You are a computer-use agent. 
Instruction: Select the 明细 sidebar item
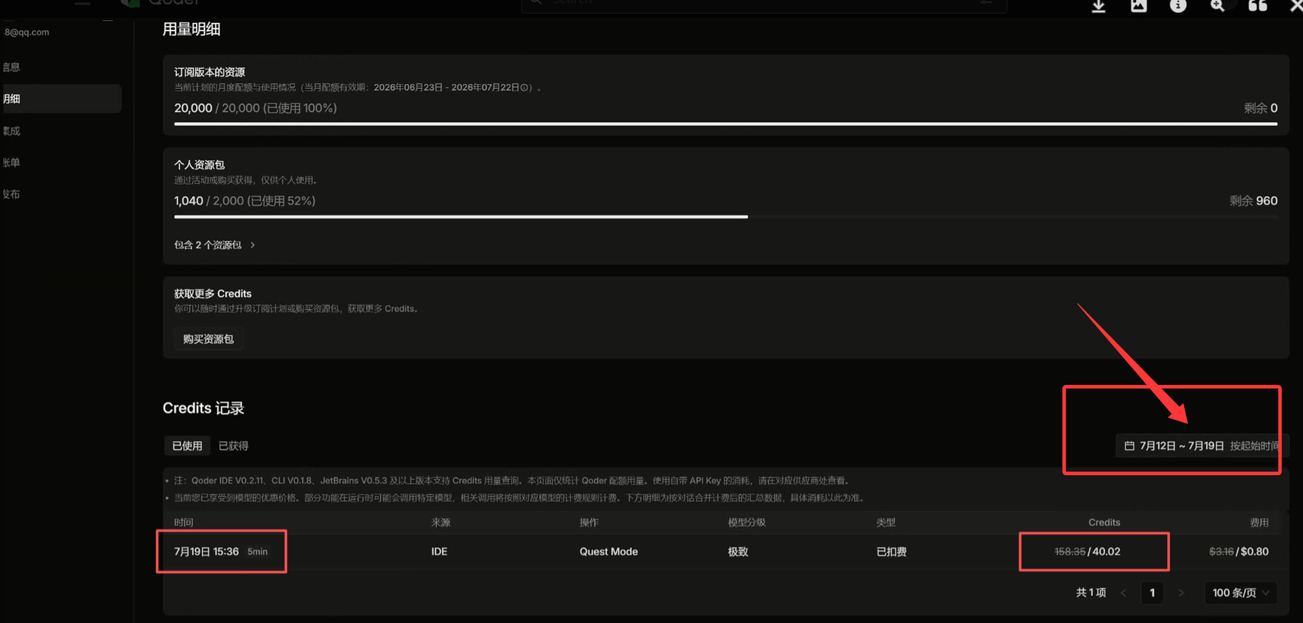(x=61, y=98)
